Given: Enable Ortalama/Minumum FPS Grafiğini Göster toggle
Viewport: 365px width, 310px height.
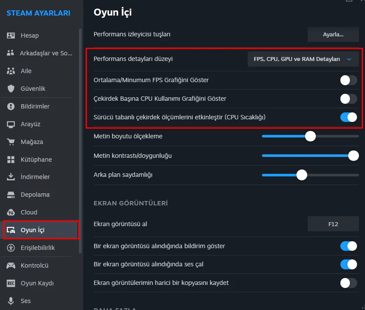Looking at the screenshot, I should pos(349,80).
